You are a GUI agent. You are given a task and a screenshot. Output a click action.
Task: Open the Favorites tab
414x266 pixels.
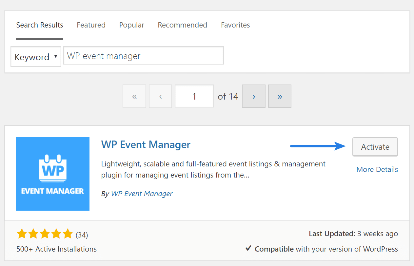tap(235, 25)
